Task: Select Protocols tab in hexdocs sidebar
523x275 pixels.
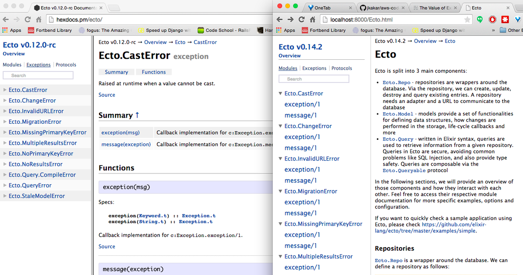Action: [66, 65]
